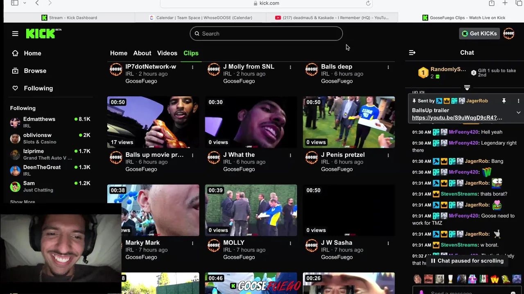Open options for J Penis pretzel clip
The image size is (524, 294).
(x=388, y=155)
